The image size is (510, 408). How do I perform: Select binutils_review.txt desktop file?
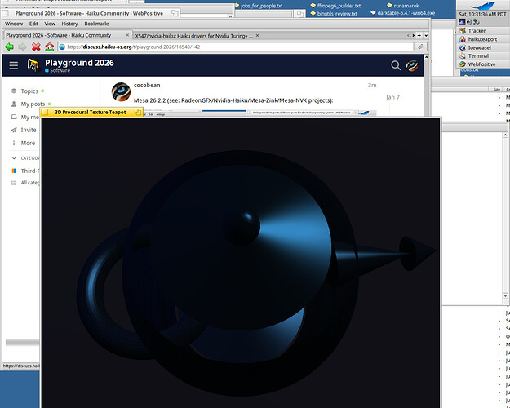click(334, 14)
